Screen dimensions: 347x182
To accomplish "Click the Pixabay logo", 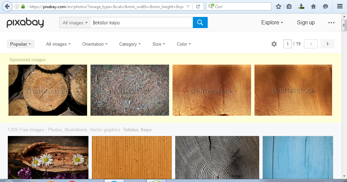I will pos(25,22).
